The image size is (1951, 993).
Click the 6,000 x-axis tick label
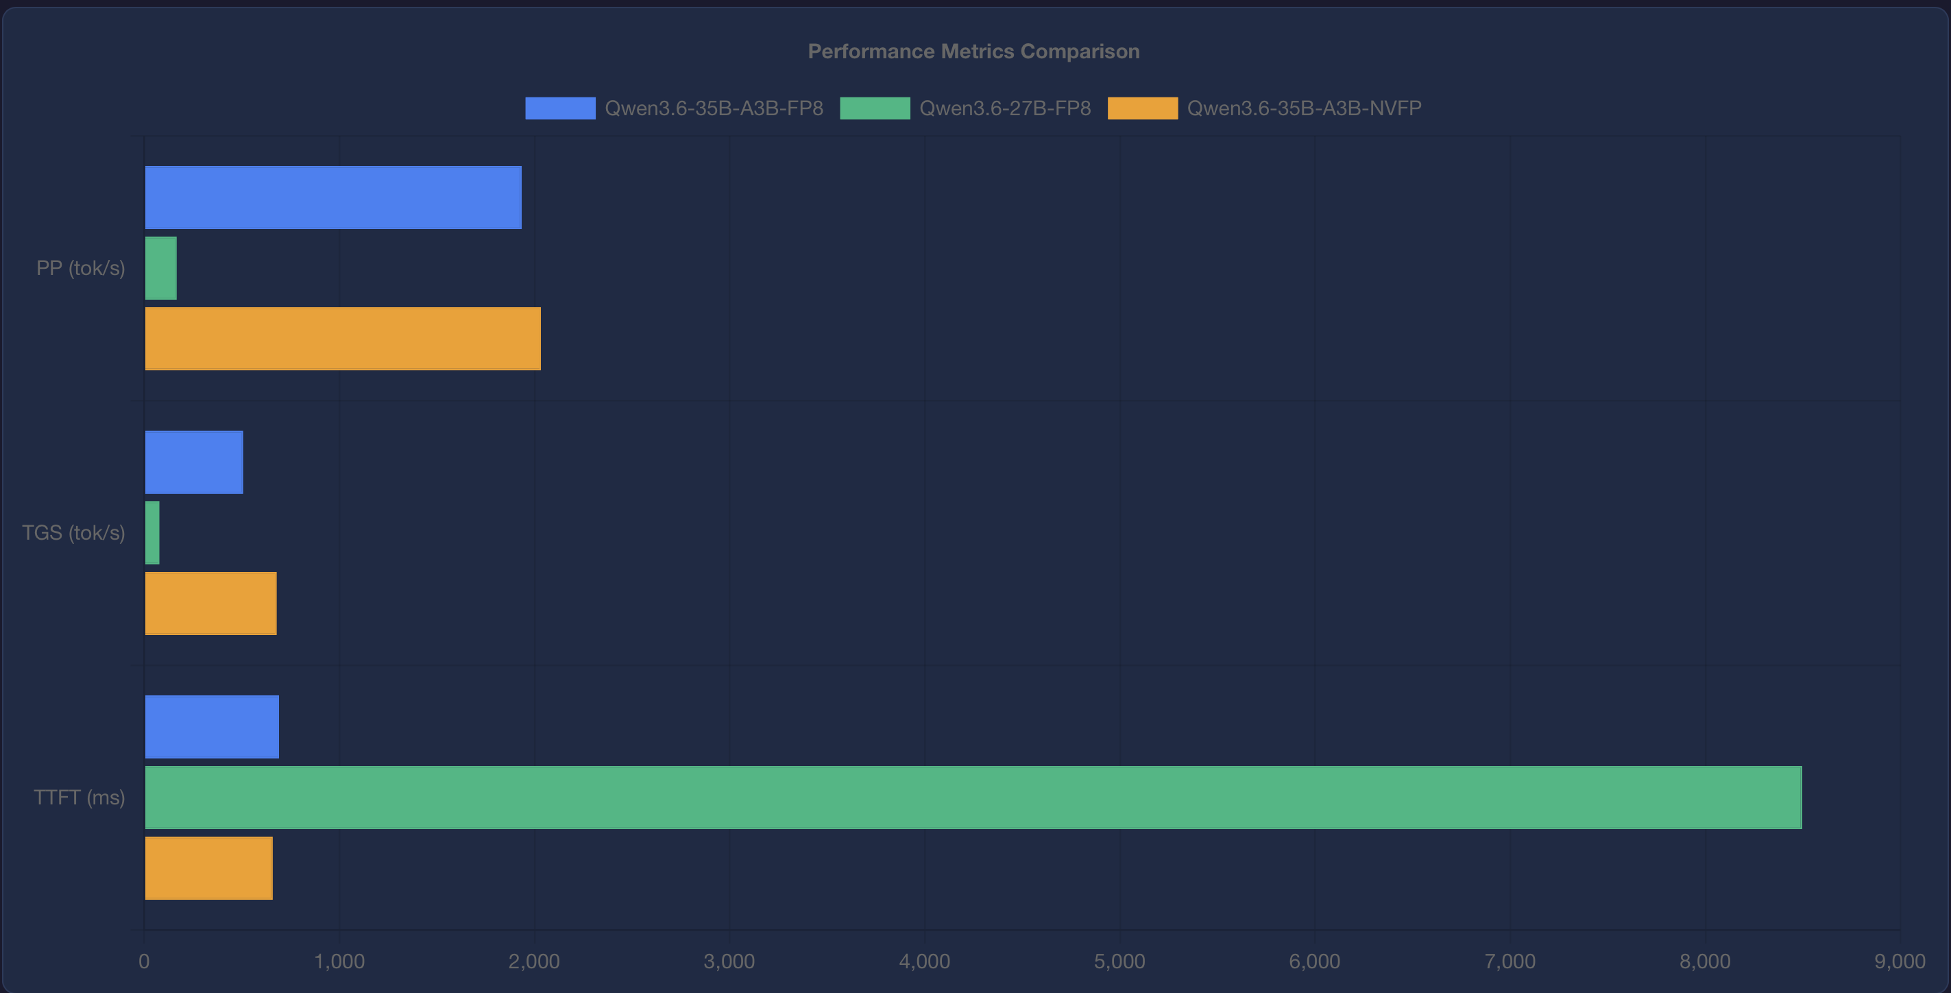click(x=1315, y=961)
